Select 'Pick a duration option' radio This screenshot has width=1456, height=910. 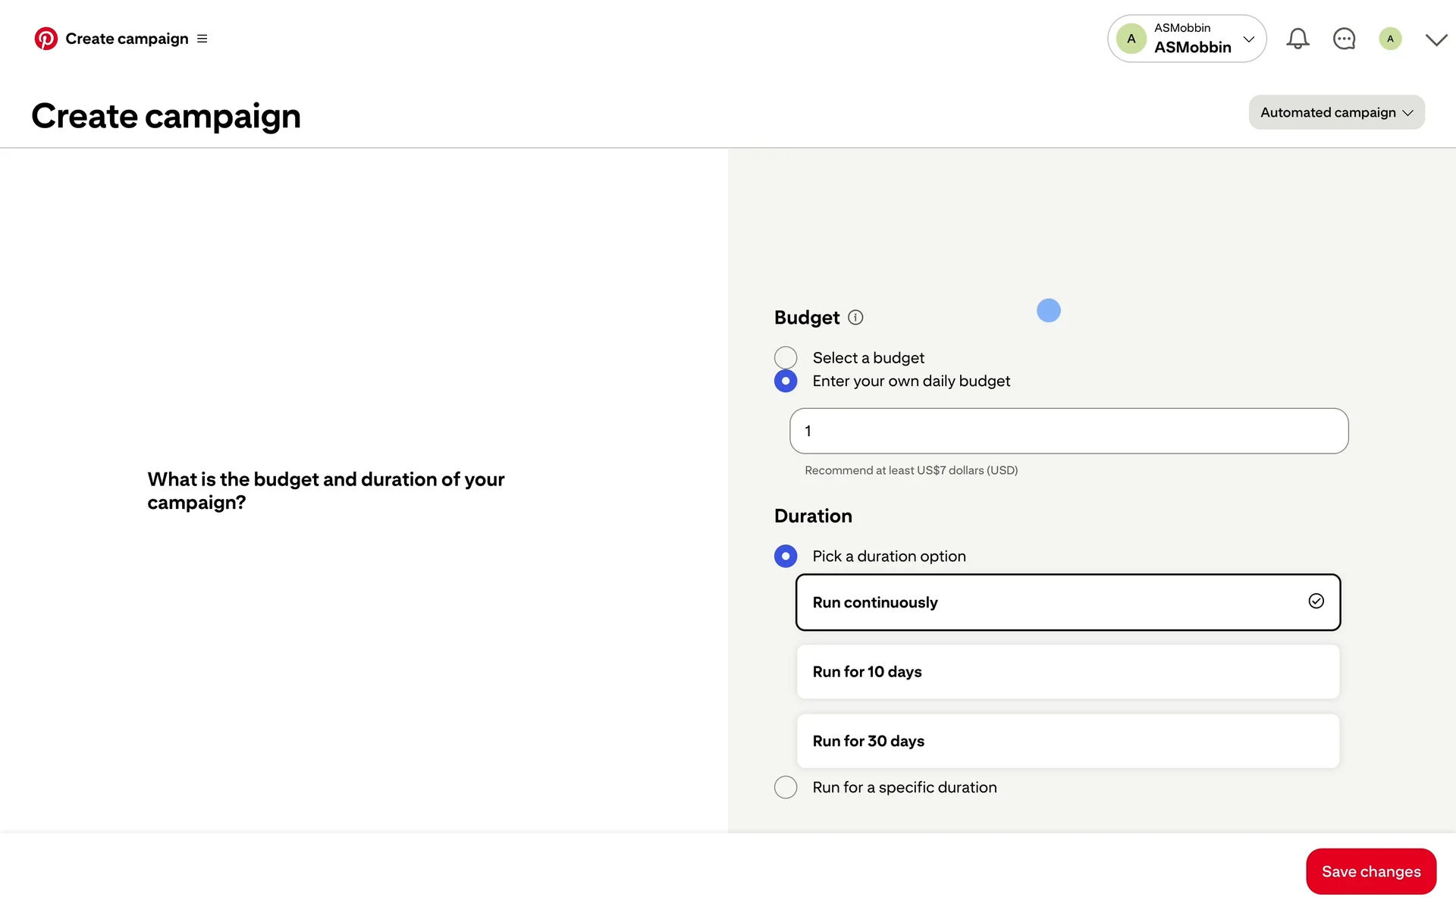point(786,556)
